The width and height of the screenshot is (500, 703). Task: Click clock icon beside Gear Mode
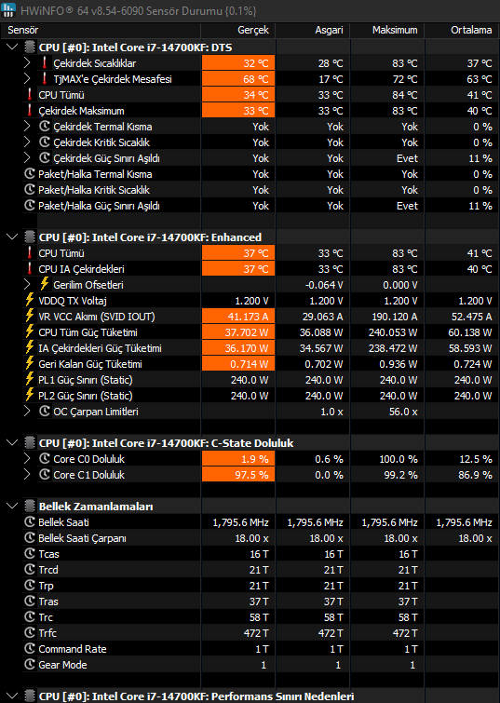30,665
